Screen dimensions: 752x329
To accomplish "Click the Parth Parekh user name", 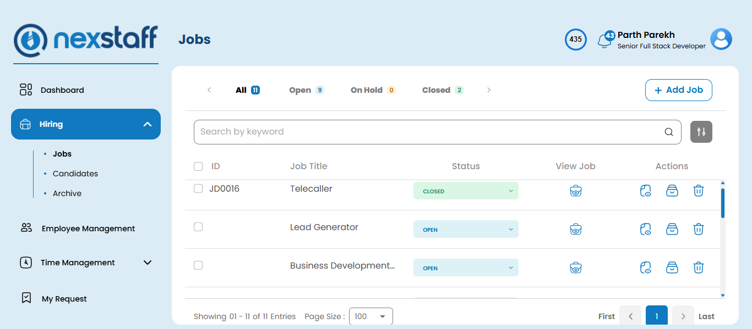I will tap(646, 35).
